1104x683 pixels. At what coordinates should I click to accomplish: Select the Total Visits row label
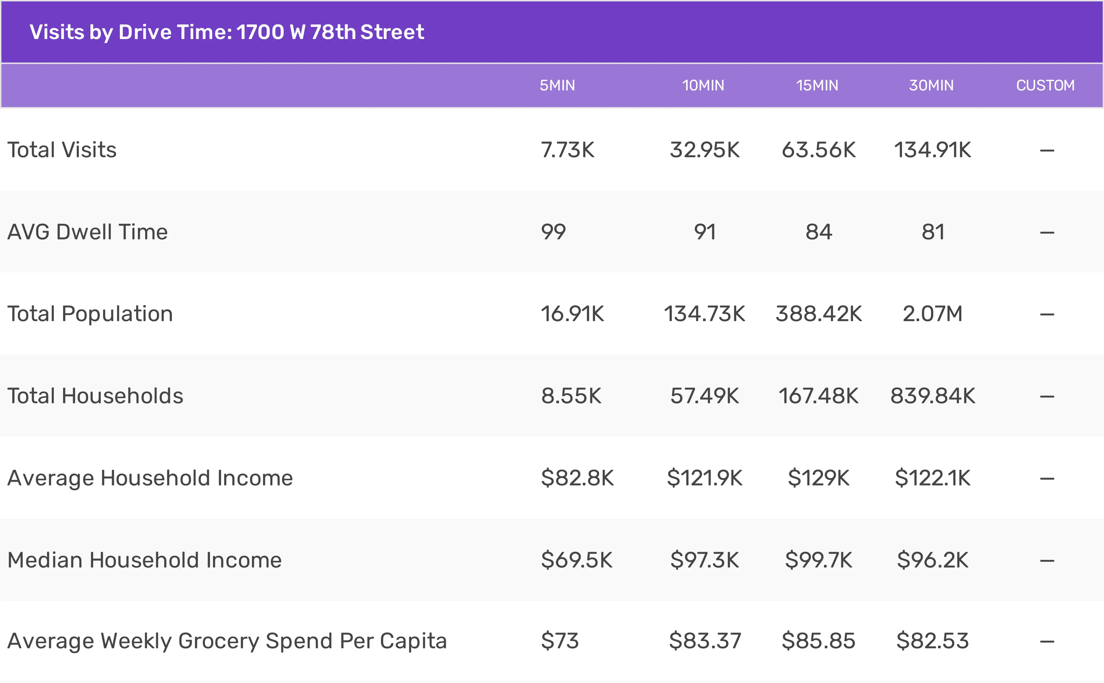pos(62,150)
